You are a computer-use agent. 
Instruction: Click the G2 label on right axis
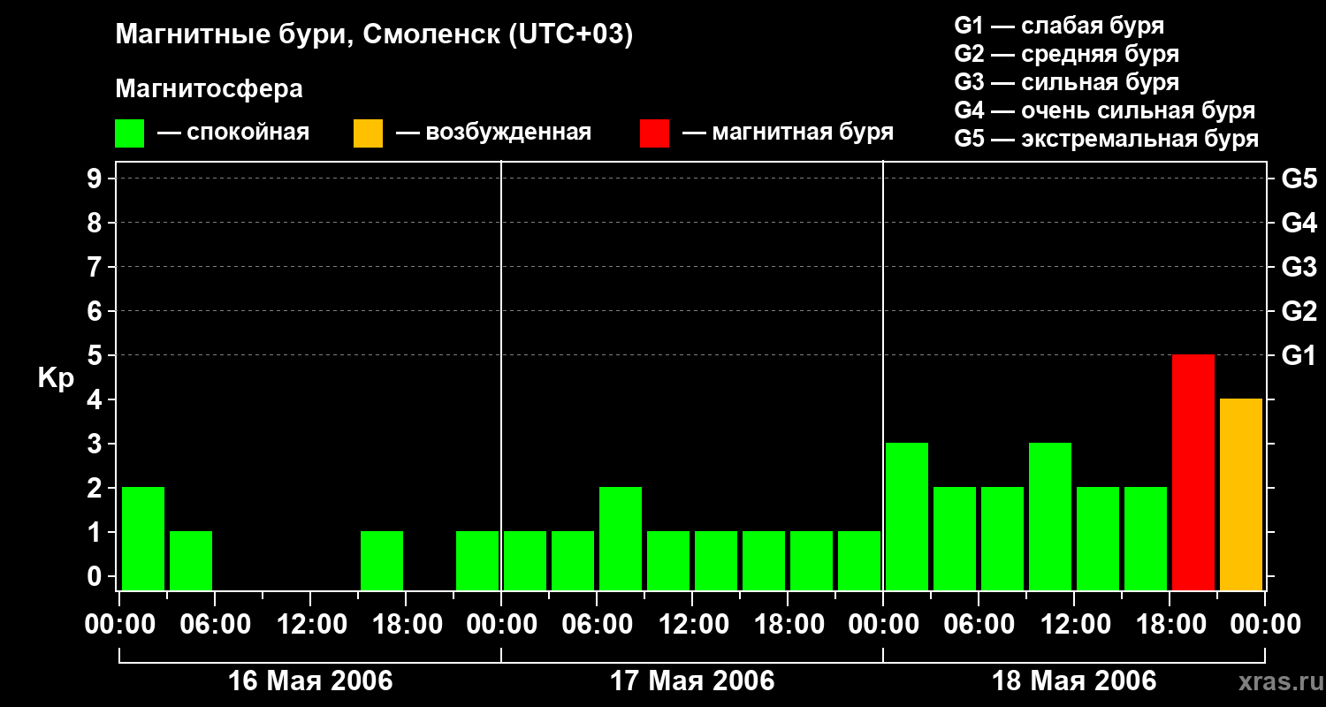point(1299,311)
